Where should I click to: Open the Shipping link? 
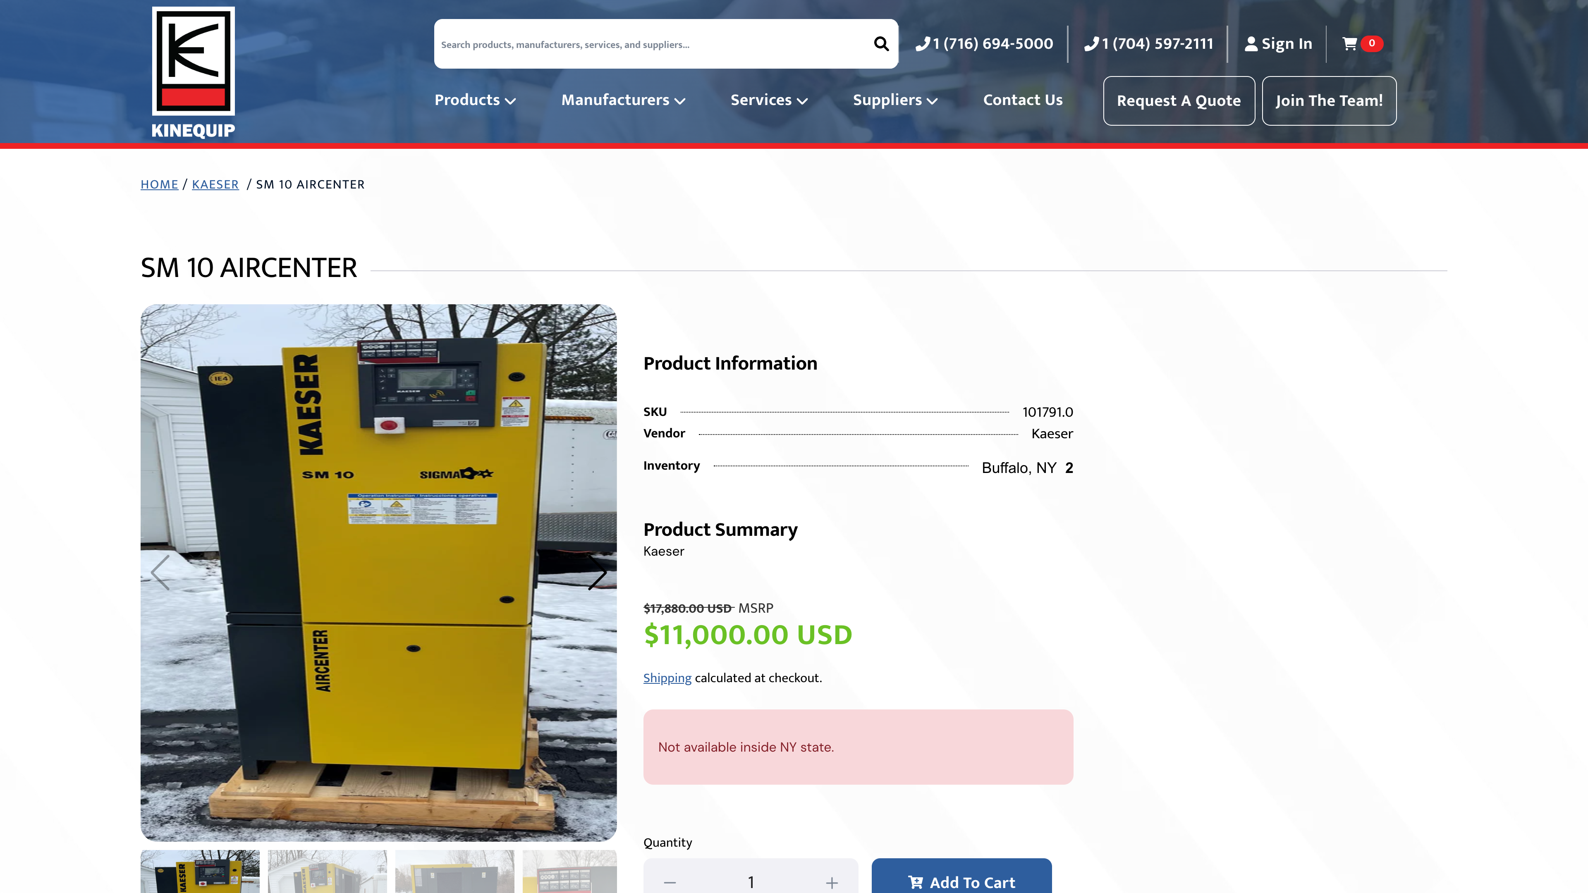667,678
